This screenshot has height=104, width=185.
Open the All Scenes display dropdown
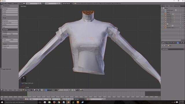point(180,6)
